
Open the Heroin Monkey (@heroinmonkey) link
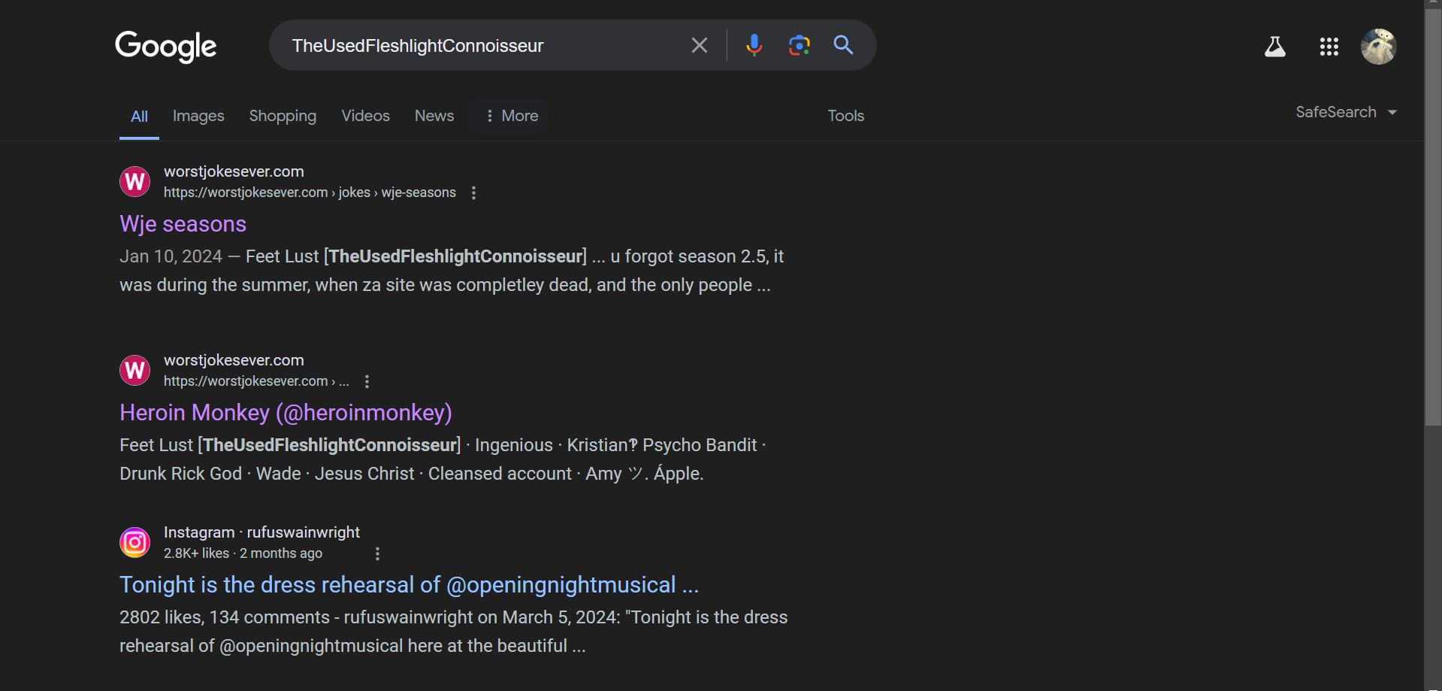pyautogui.click(x=286, y=413)
